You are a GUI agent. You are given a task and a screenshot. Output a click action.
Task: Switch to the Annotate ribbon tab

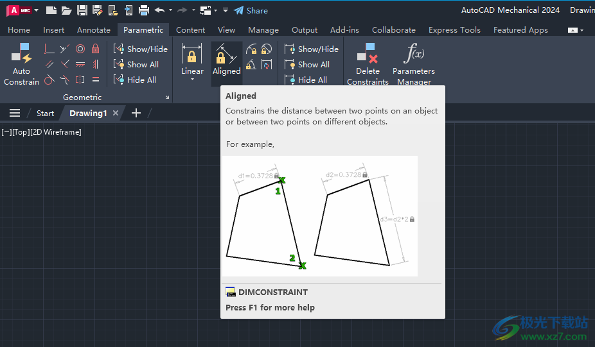(94, 30)
